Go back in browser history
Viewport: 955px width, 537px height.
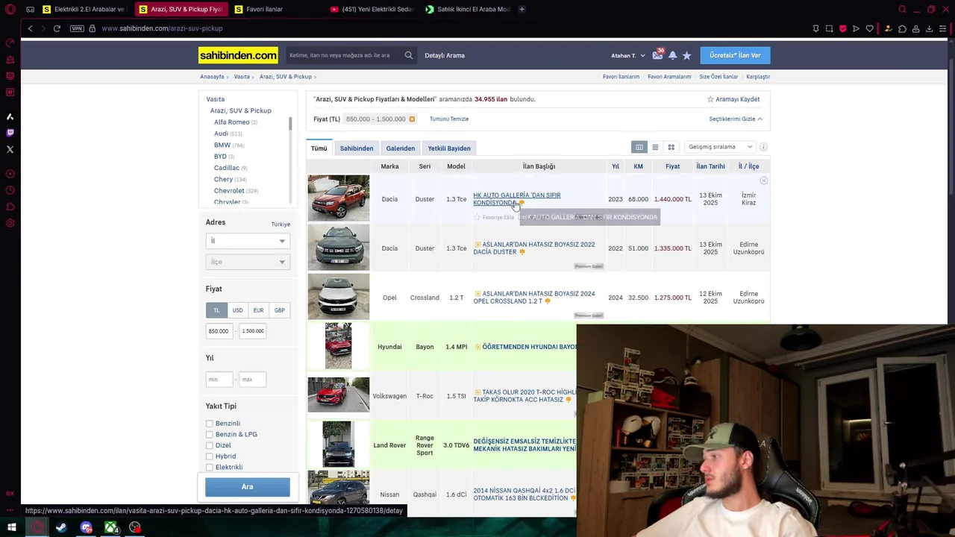point(30,28)
